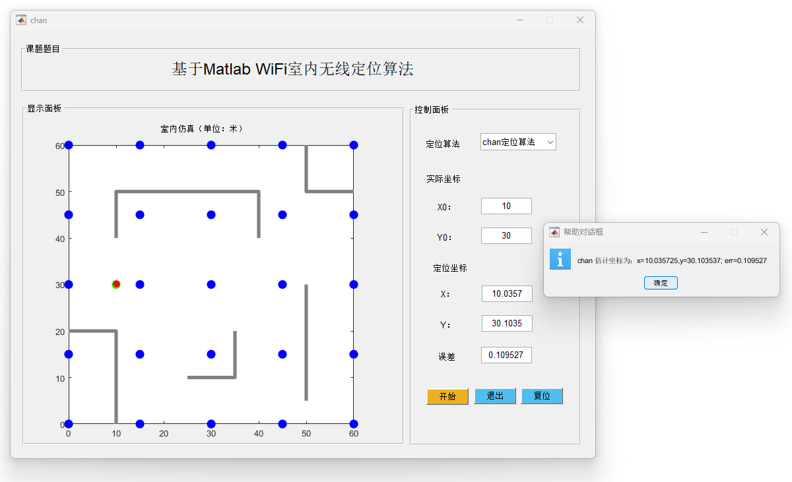The height and width of the screenshot is (482, 792).
Task: Click the 控制面板 panel title
Action: tap(432, 109)
